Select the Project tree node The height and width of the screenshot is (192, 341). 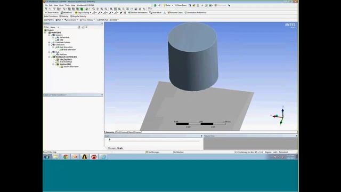(51, 30)
